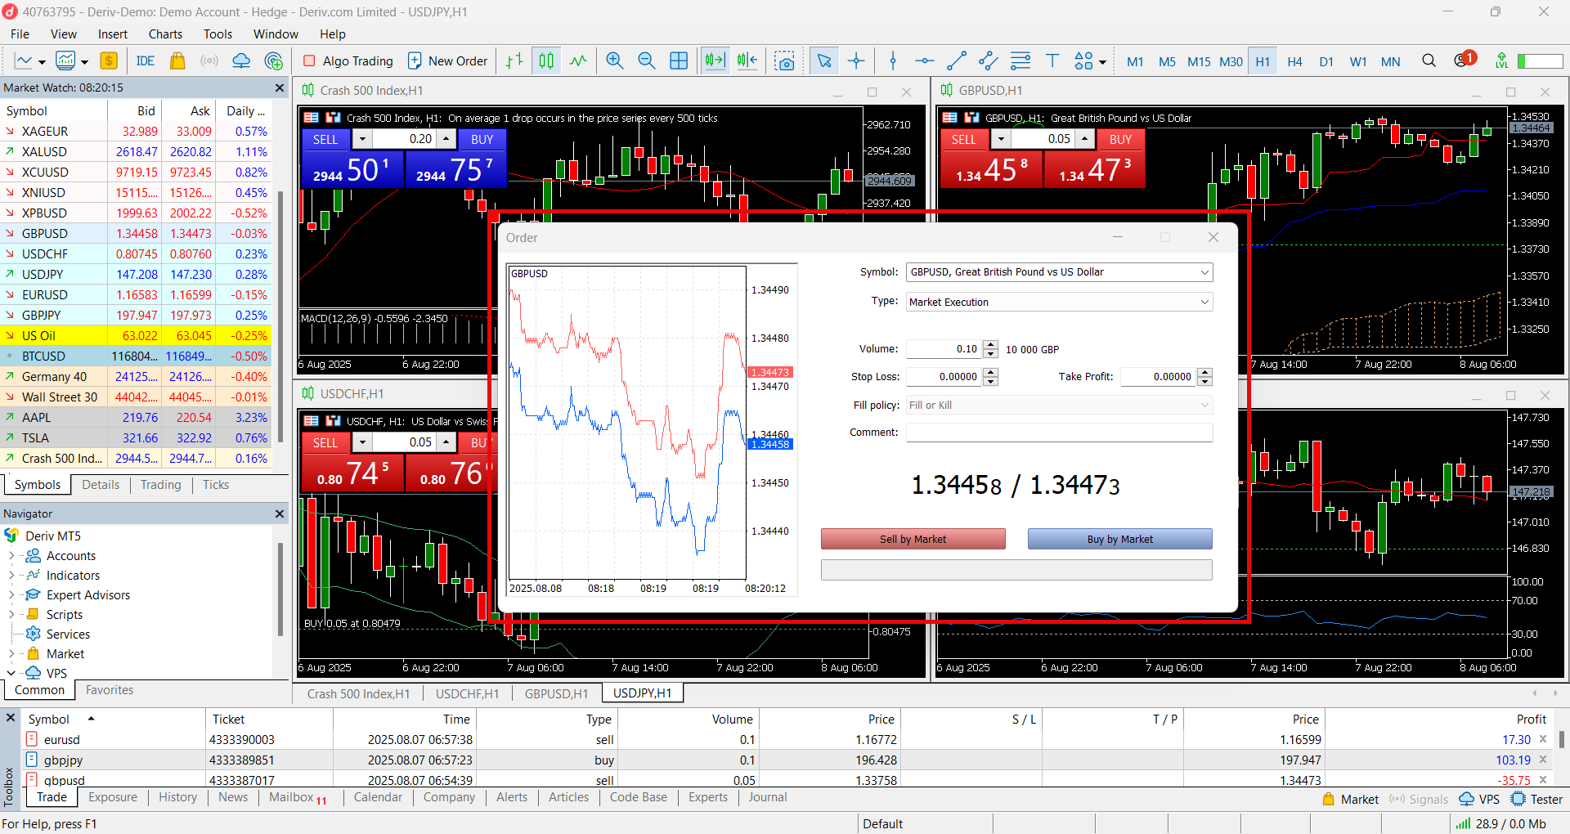Expand the Expert Advisors tree node
Image resolution: width=1570 pixels, height=834 pixels.
coord(11,595)
